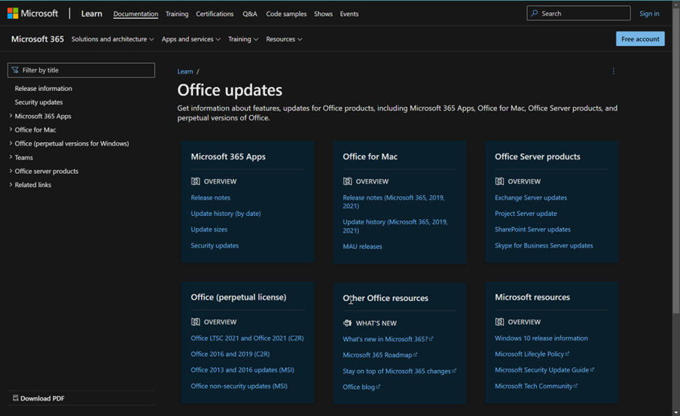Open Stay on top of Microsoft 365 changes link

pyautogui.click(x=399, y=371)
